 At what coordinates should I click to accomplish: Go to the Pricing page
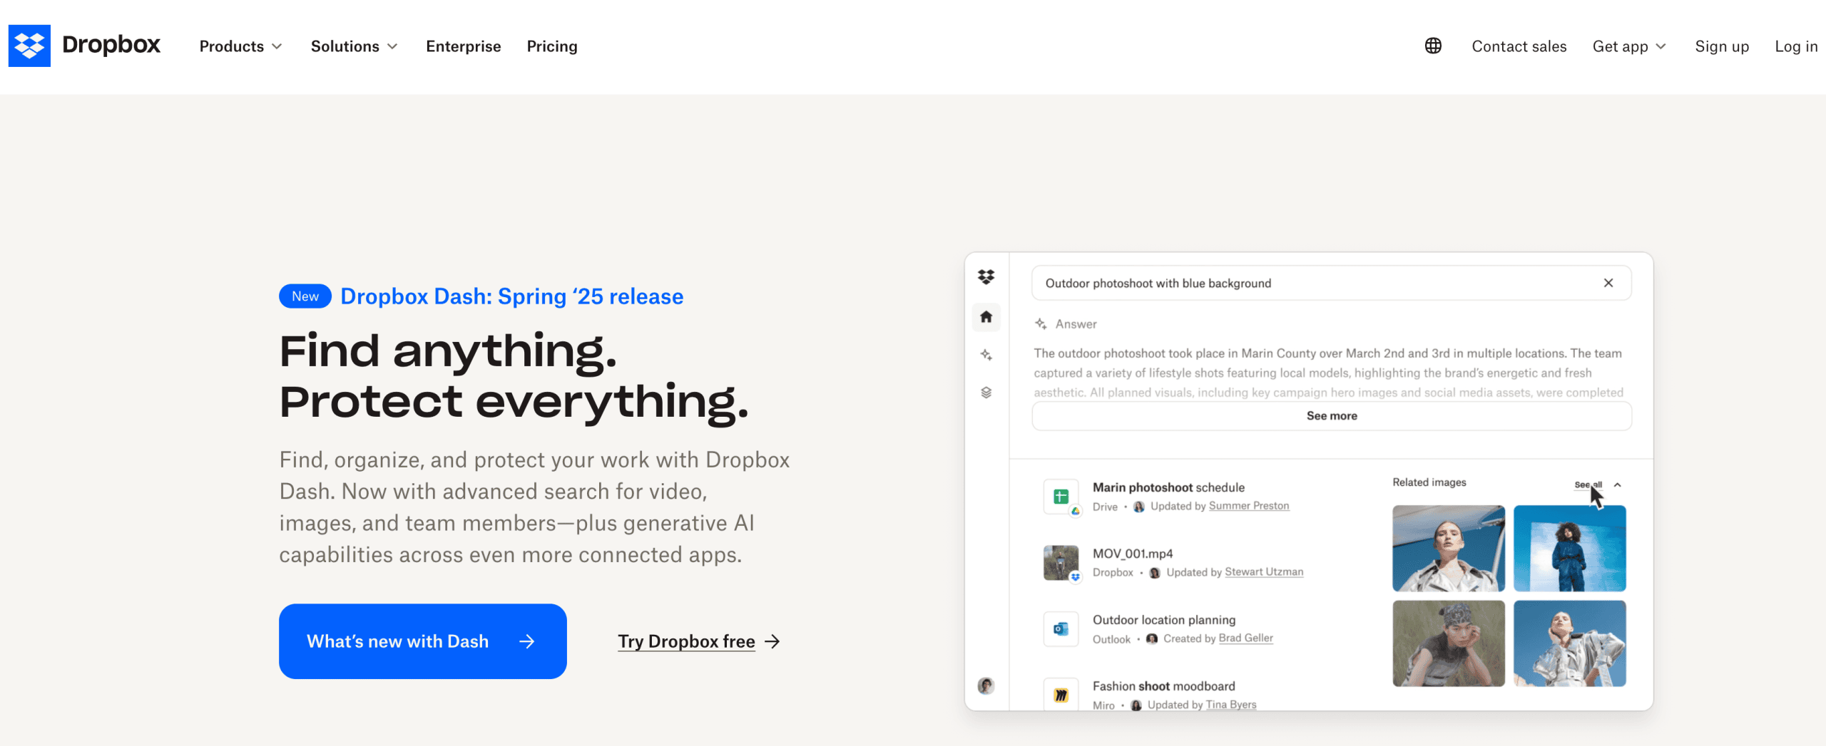tap(552, 46)
